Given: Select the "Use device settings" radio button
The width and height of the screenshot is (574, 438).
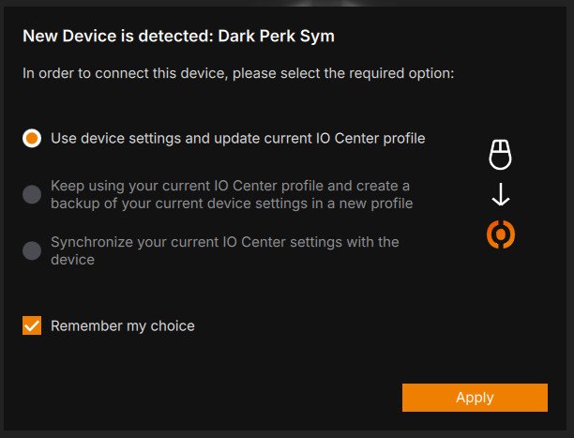Looking at the screenshot, I should (x=32, y=138).
